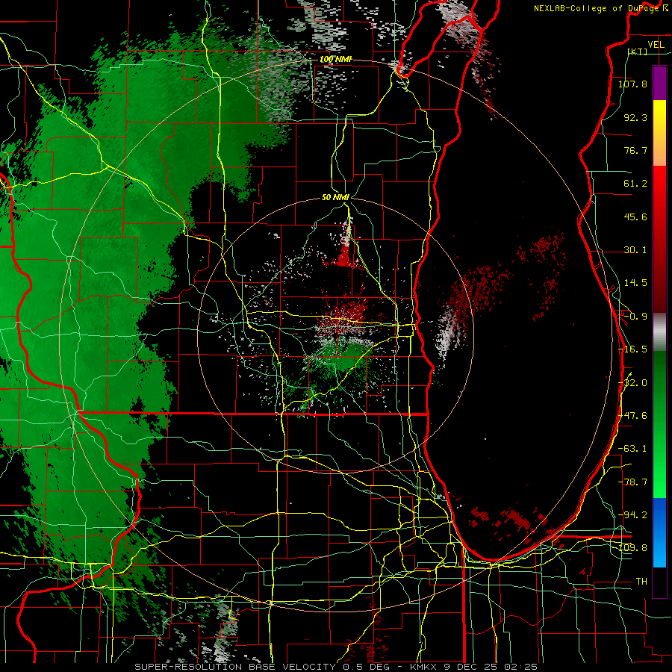Viewport: 672px width, 672px height.
Task: Click the 107.8 value on velocity scale
Action: point(632,84)
